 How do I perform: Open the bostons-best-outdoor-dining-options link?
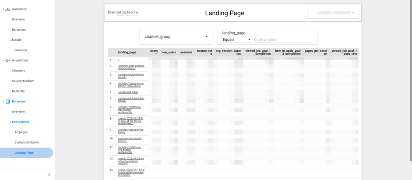[x=131, y=67]
